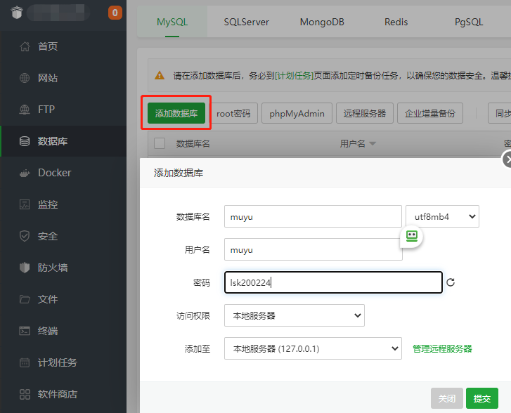Image resolution: width=511 pixels, height=413 pixels.
Task: Click the FTP globe icon in sidebar
Action: pos(25,110)
